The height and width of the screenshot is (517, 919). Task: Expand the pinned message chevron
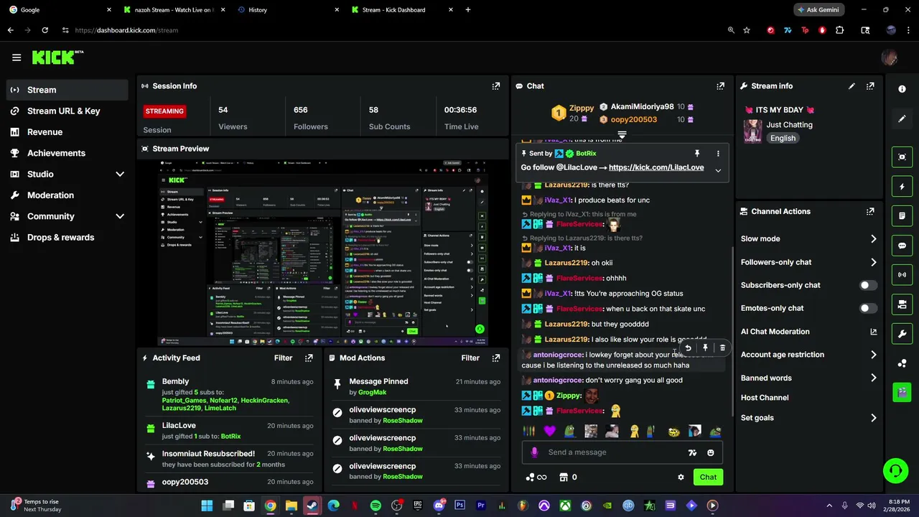718,171
